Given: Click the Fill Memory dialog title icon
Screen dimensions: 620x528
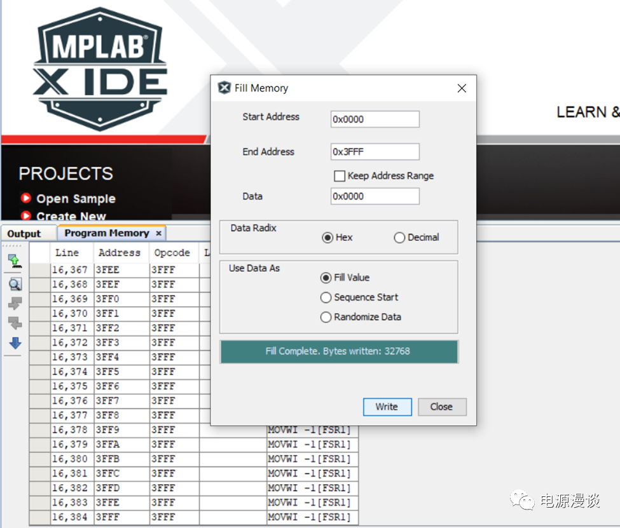Looking at the screenshot, I should click(224, 88).
